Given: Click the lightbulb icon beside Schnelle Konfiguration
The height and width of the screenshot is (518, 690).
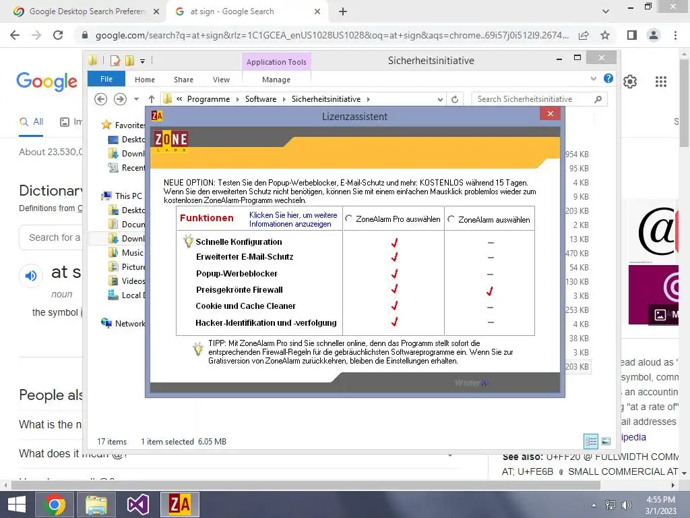Looking at the screenshot, I should click(189, 241).
